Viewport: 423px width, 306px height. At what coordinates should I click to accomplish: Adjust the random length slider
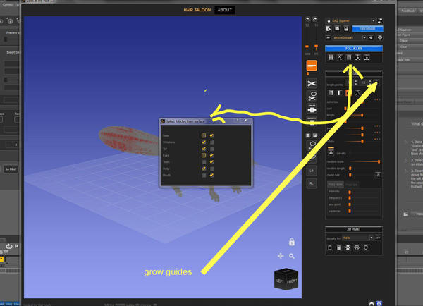350,169
